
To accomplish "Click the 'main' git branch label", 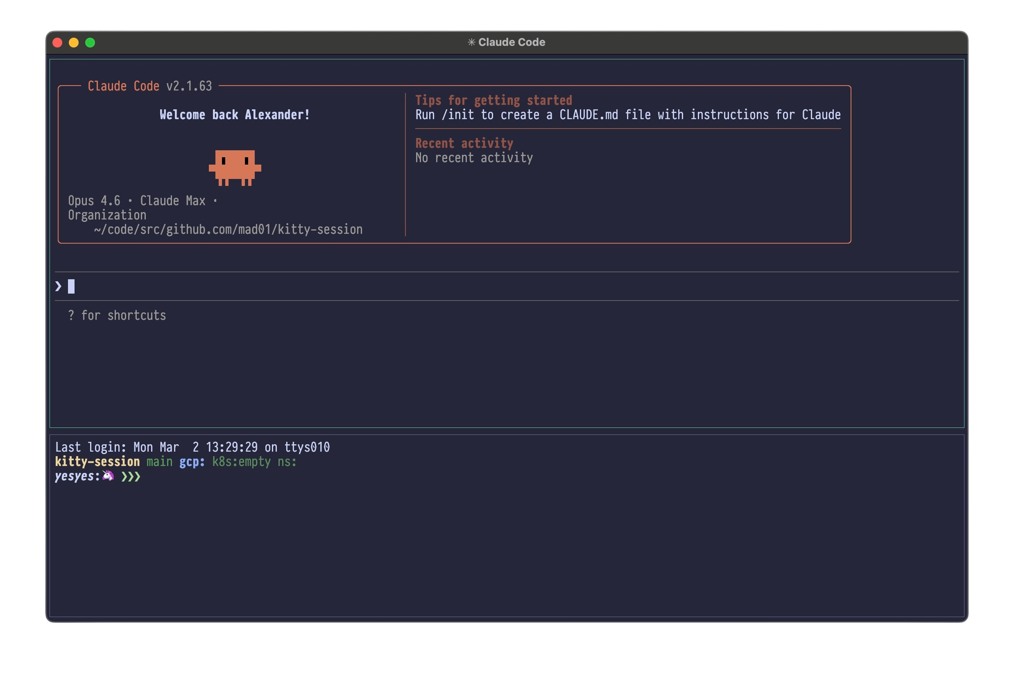I will [x=159, y=462].
